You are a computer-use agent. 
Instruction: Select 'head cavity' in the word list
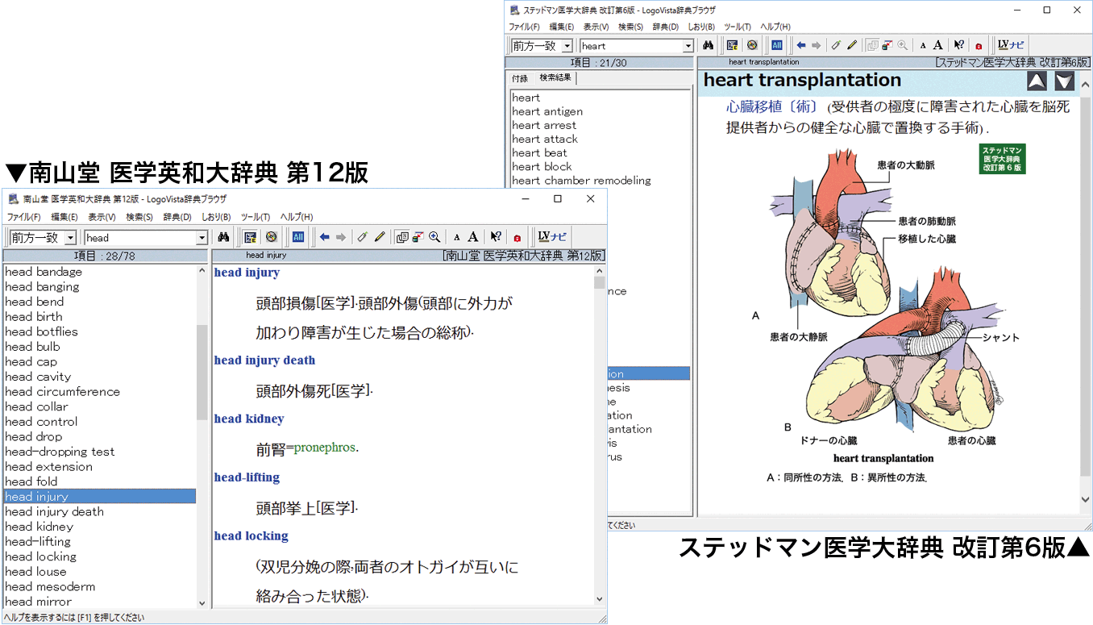click(38, 377)
